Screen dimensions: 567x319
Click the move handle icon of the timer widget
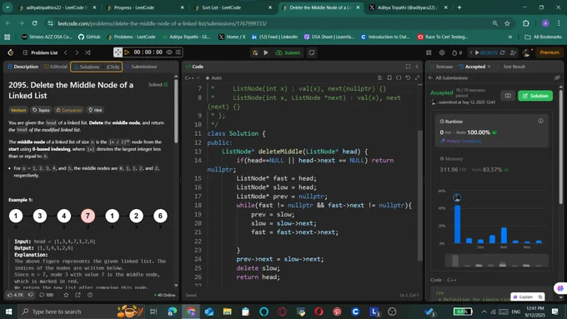[118, 52]
